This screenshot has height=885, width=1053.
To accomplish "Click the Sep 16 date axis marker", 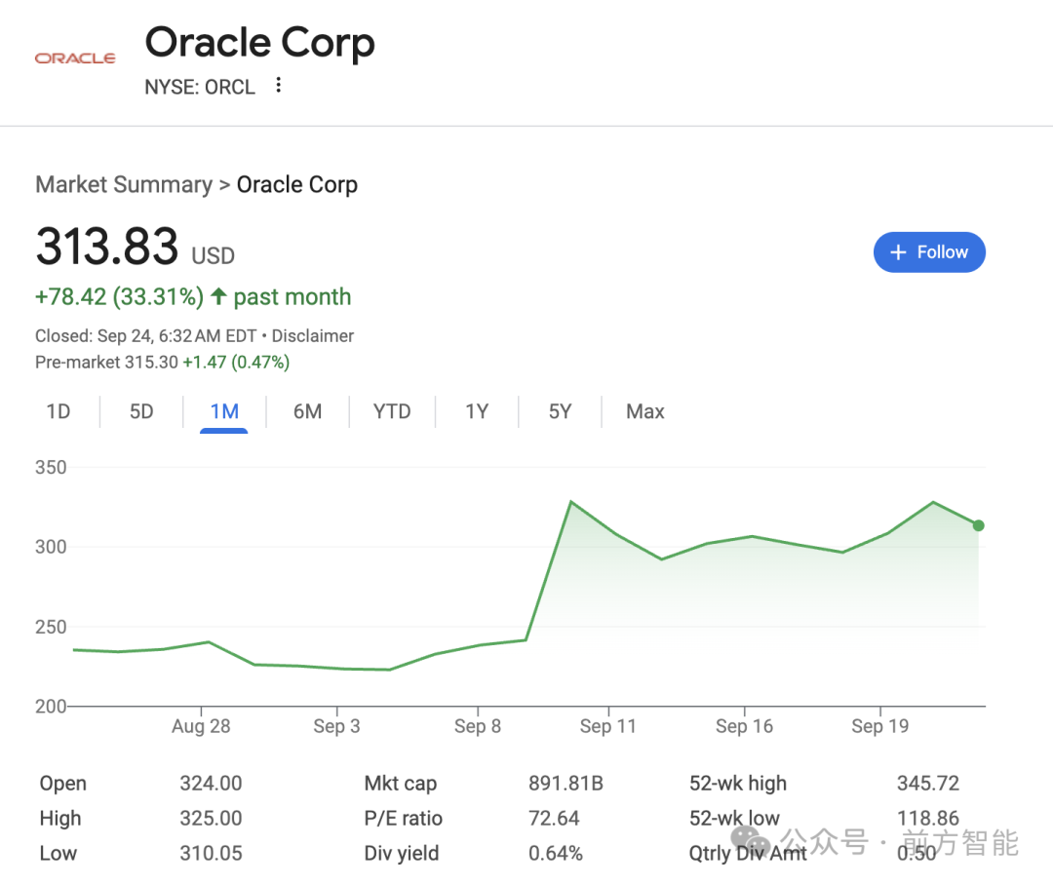I will [x=744, y=725].
